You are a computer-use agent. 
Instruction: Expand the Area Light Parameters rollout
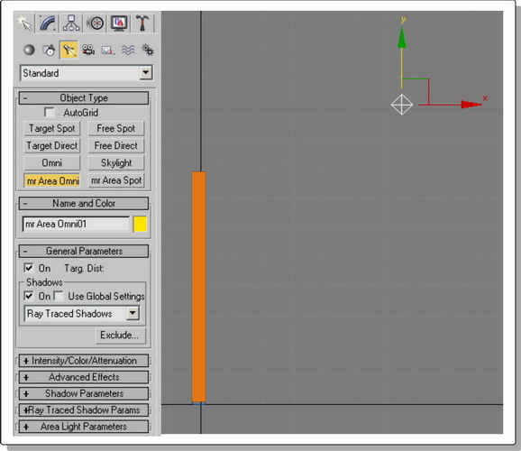click(84, 427)
